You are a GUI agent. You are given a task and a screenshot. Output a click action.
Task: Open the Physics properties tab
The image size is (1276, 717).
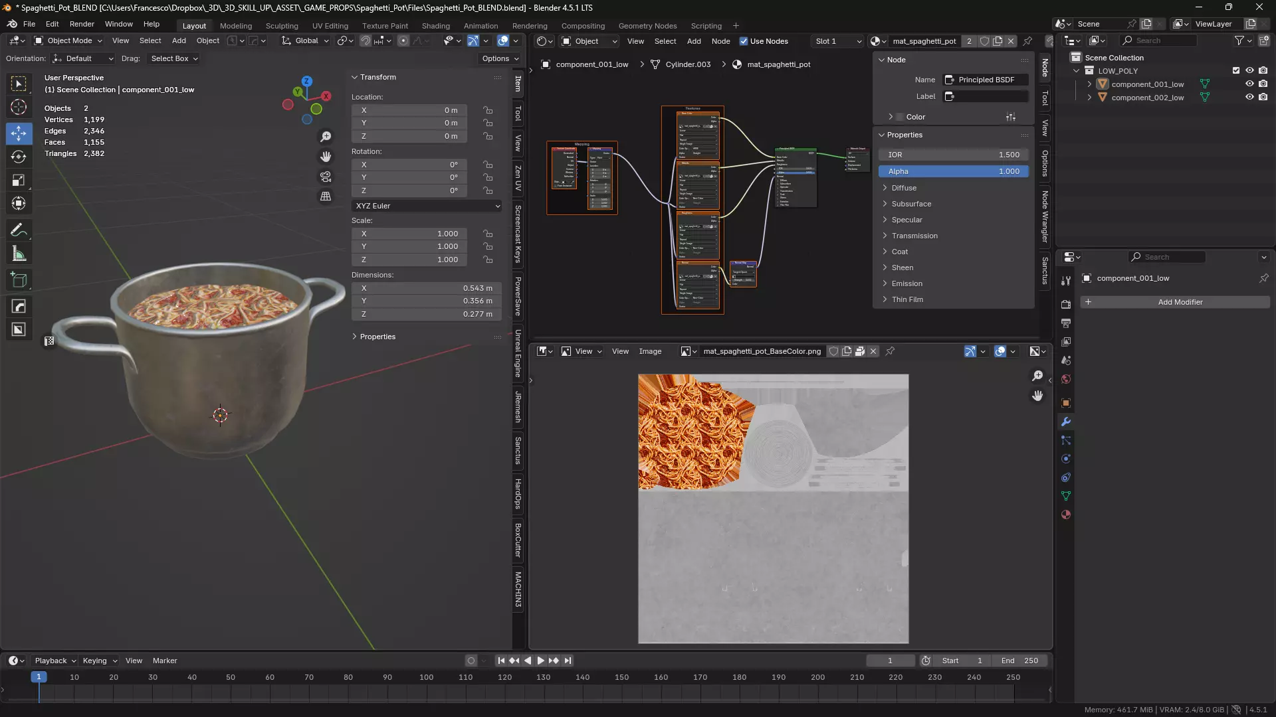coord(1066,459)
